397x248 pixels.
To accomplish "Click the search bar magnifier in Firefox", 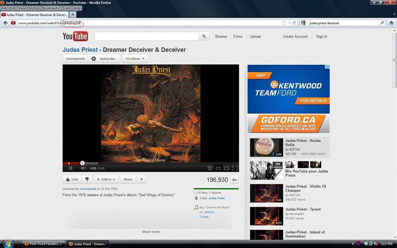I will tap(382, 23).
